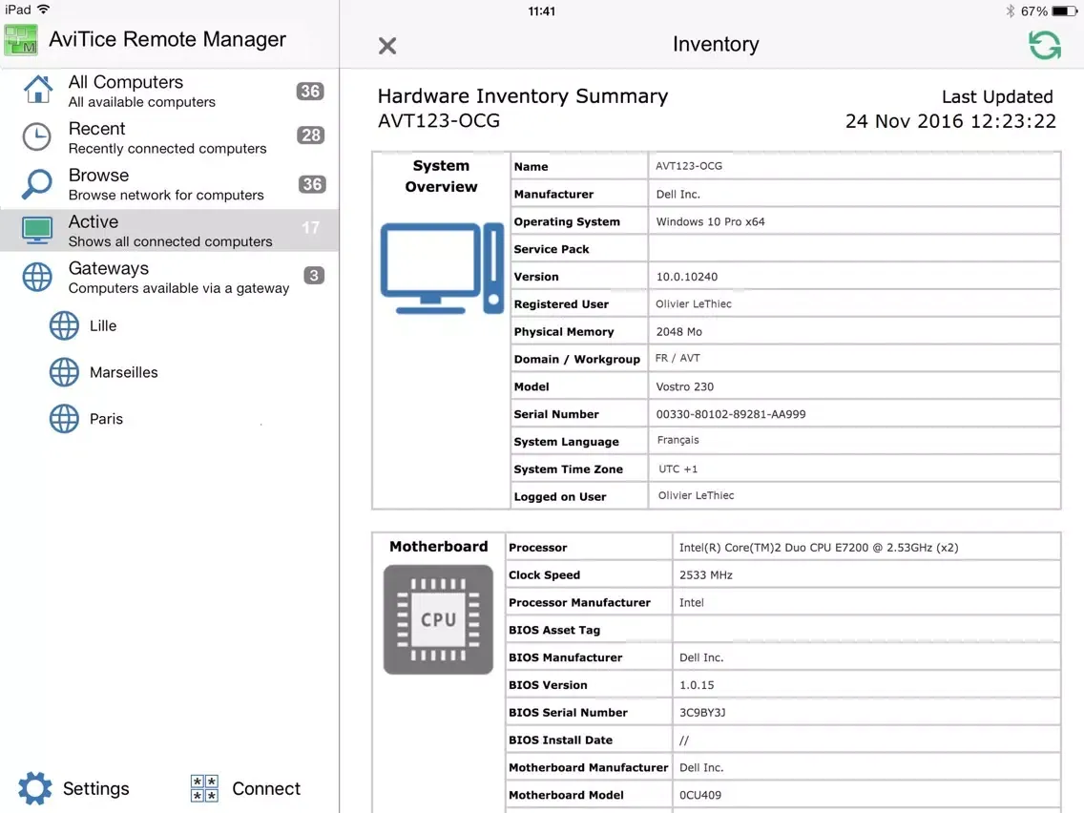Click the BIOS Install Date label
Screen dimensions: 1084x813
click(x=560, y=740)
